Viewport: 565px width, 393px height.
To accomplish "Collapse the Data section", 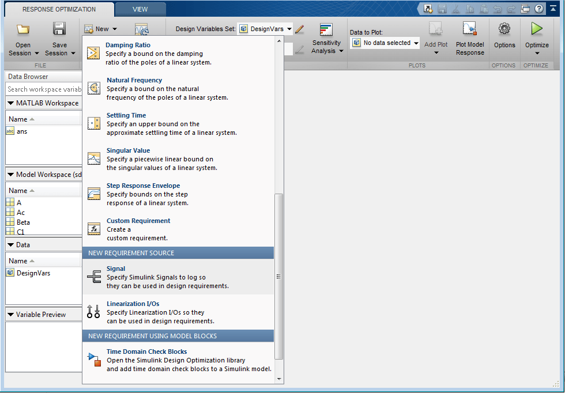I will point(10,245).
